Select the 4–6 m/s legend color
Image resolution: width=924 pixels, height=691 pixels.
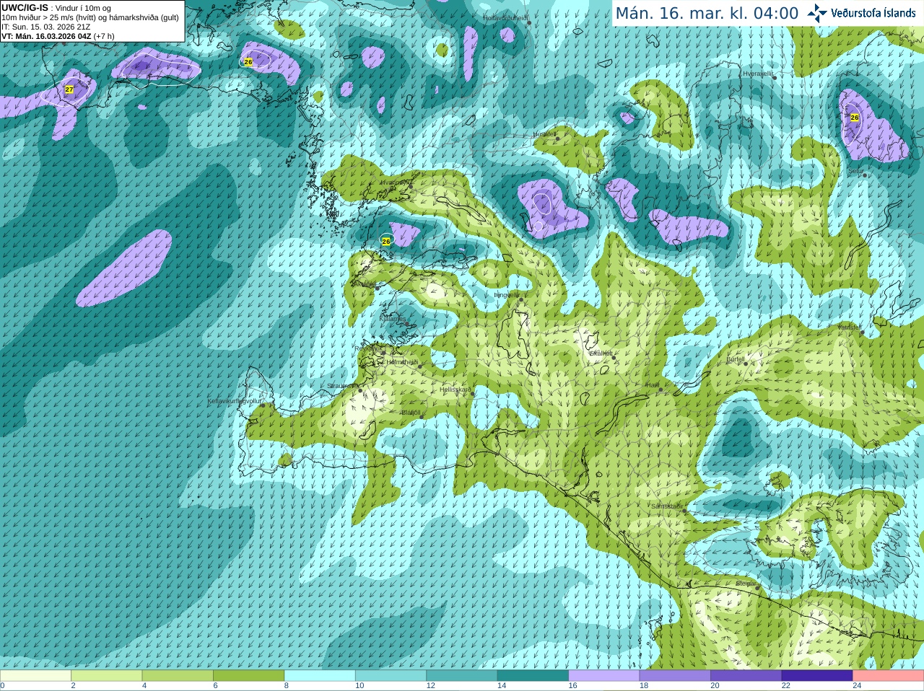click(x=178, y=676)
